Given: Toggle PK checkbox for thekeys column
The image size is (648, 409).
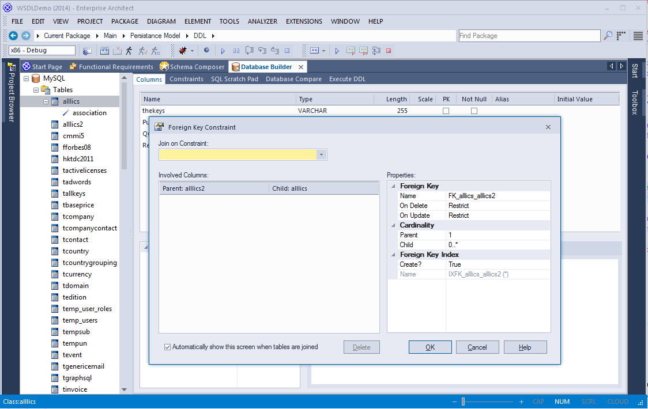Looking at the screenshot, I should (x=446, y=111).
